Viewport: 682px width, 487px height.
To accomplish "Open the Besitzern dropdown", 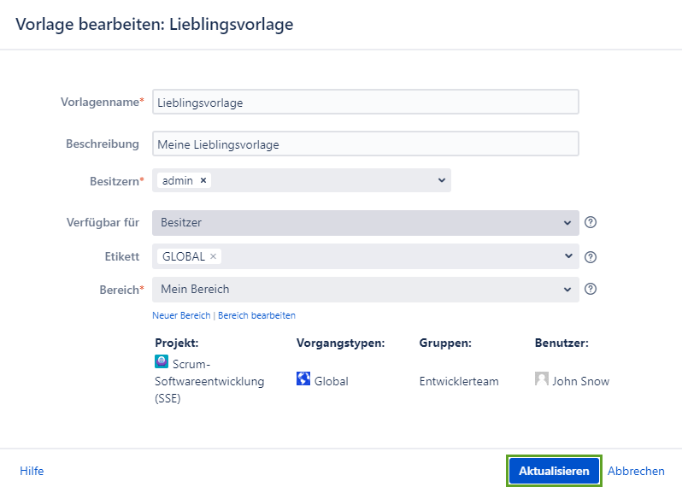I will click(441, 180).
